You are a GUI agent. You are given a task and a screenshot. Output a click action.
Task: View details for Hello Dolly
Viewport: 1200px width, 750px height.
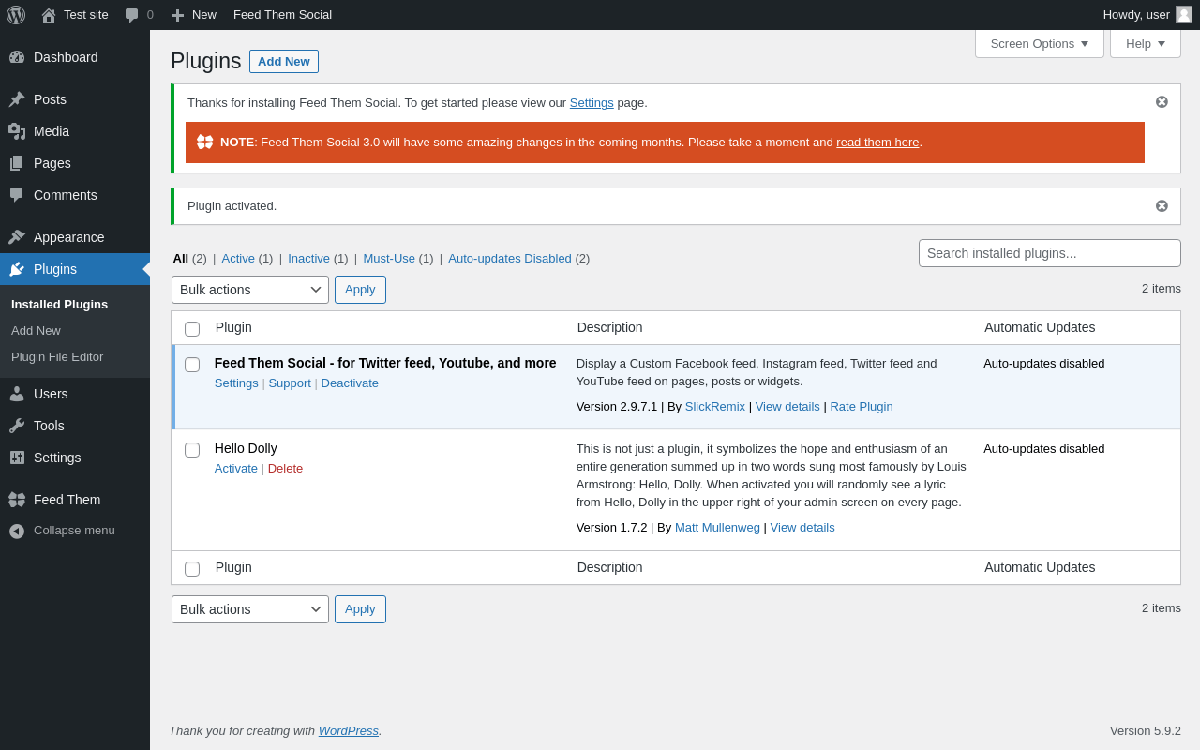802,528
